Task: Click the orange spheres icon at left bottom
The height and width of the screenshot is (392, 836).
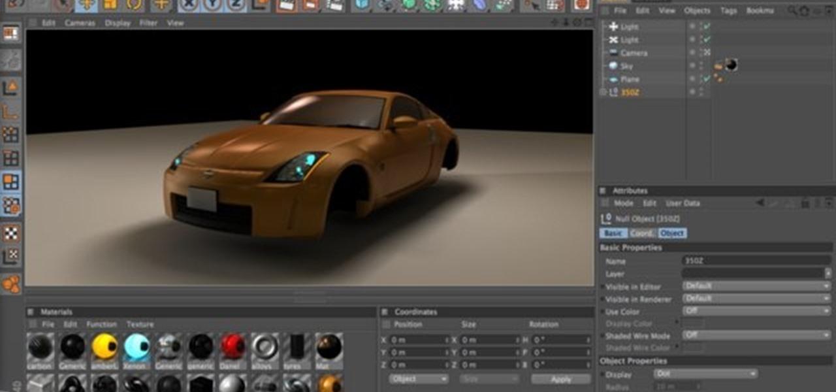Action: pos(11,284)
